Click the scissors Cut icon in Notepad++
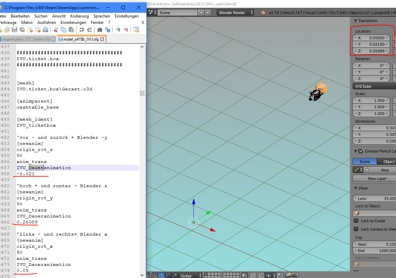The width and height of the screenshot is (396, 278). pyautogui.click(x=56, y=30)
